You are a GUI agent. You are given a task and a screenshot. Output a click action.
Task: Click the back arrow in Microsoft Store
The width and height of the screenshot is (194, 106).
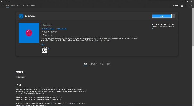(2, 5)
